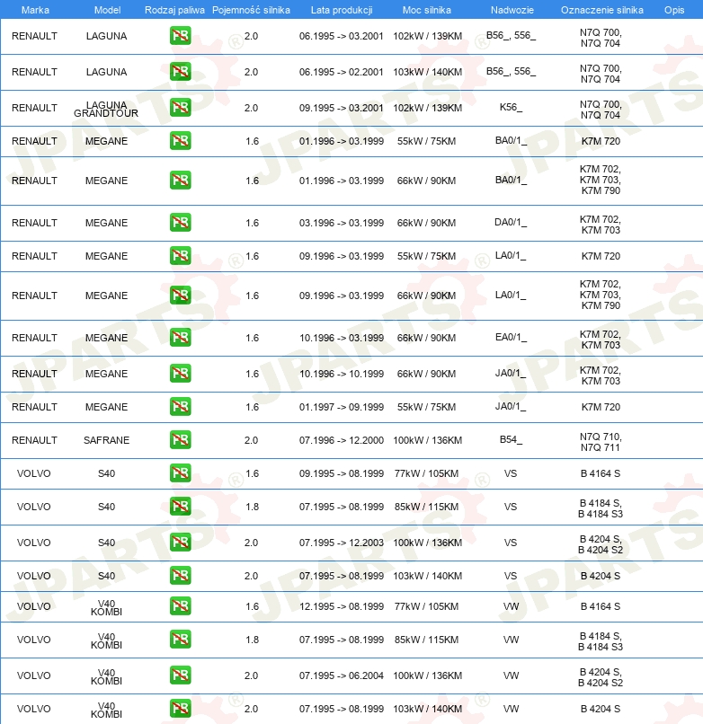Click fuel icon in Megane EA0/1_ row
Image resolution: width=703 pixels, height=724 pixels.
click(x=180, y=338)
